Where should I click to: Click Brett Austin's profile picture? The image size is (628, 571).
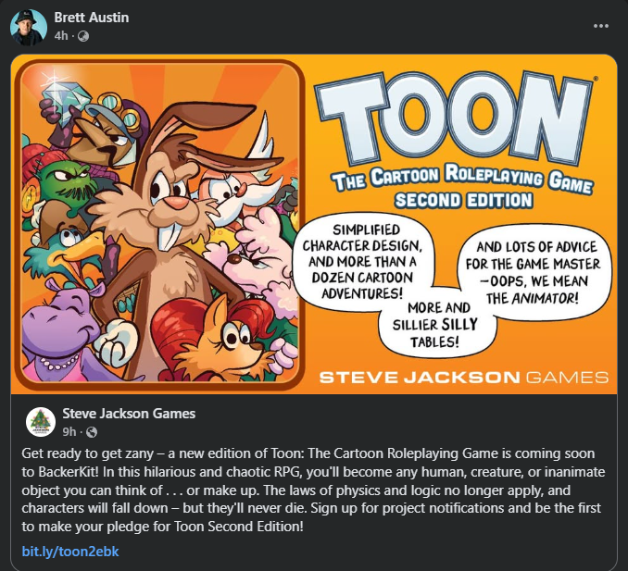pyautogui.click(x=29, y=27)
